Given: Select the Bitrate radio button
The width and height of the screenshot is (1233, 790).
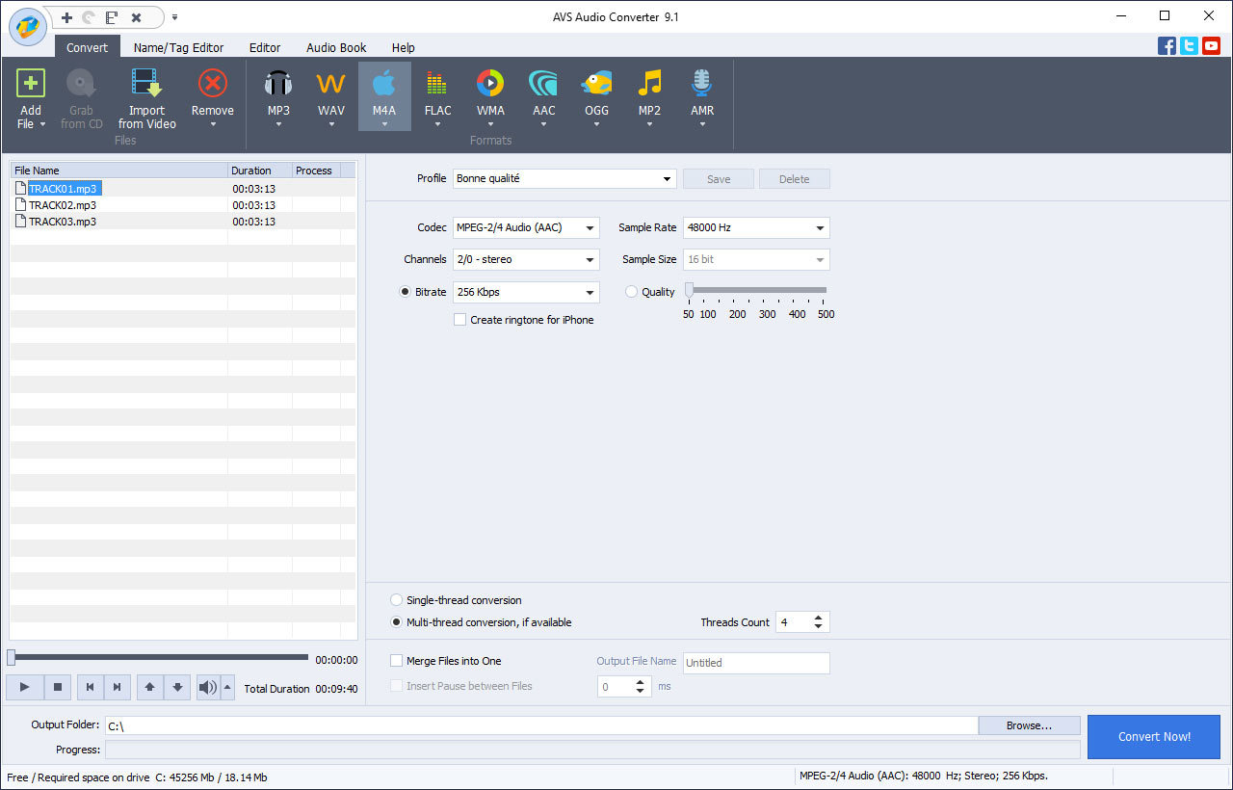Looking at the screenshot, I should pos(406,292).
